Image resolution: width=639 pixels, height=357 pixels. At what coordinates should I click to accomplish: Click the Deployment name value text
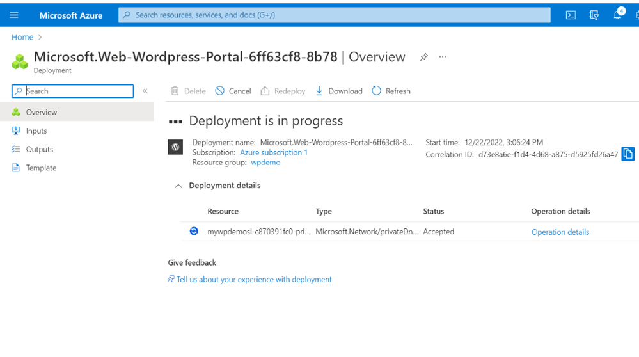pos(336,142)
